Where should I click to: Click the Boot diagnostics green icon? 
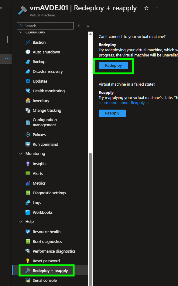tap(28, 241)
